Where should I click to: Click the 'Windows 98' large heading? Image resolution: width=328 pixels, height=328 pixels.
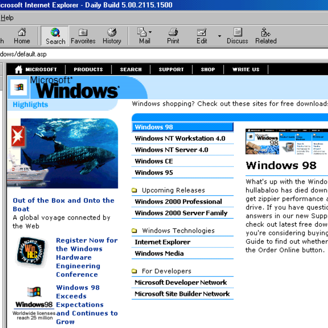point(281,165)
